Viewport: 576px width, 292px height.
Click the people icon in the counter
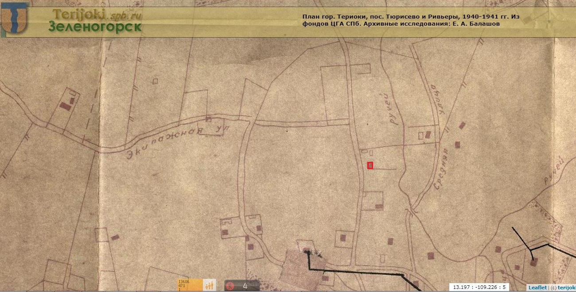tap(210, 285)
